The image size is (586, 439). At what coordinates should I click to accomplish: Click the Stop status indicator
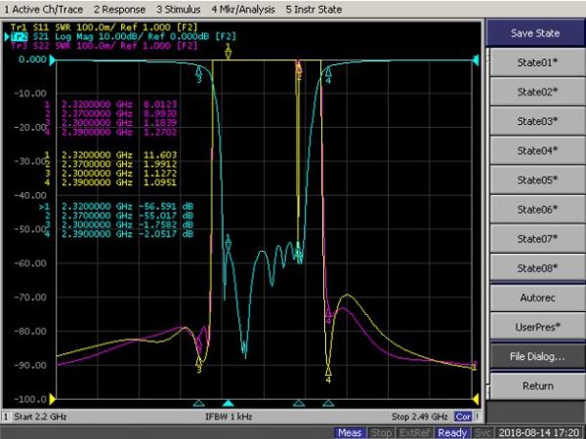[381, 432]
